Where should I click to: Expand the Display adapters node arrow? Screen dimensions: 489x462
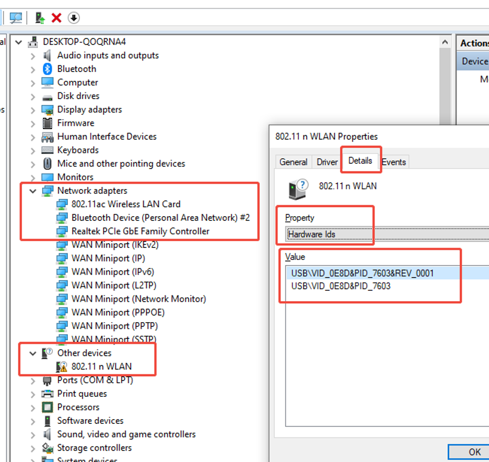pyautogui.click(x=33, y=110)
